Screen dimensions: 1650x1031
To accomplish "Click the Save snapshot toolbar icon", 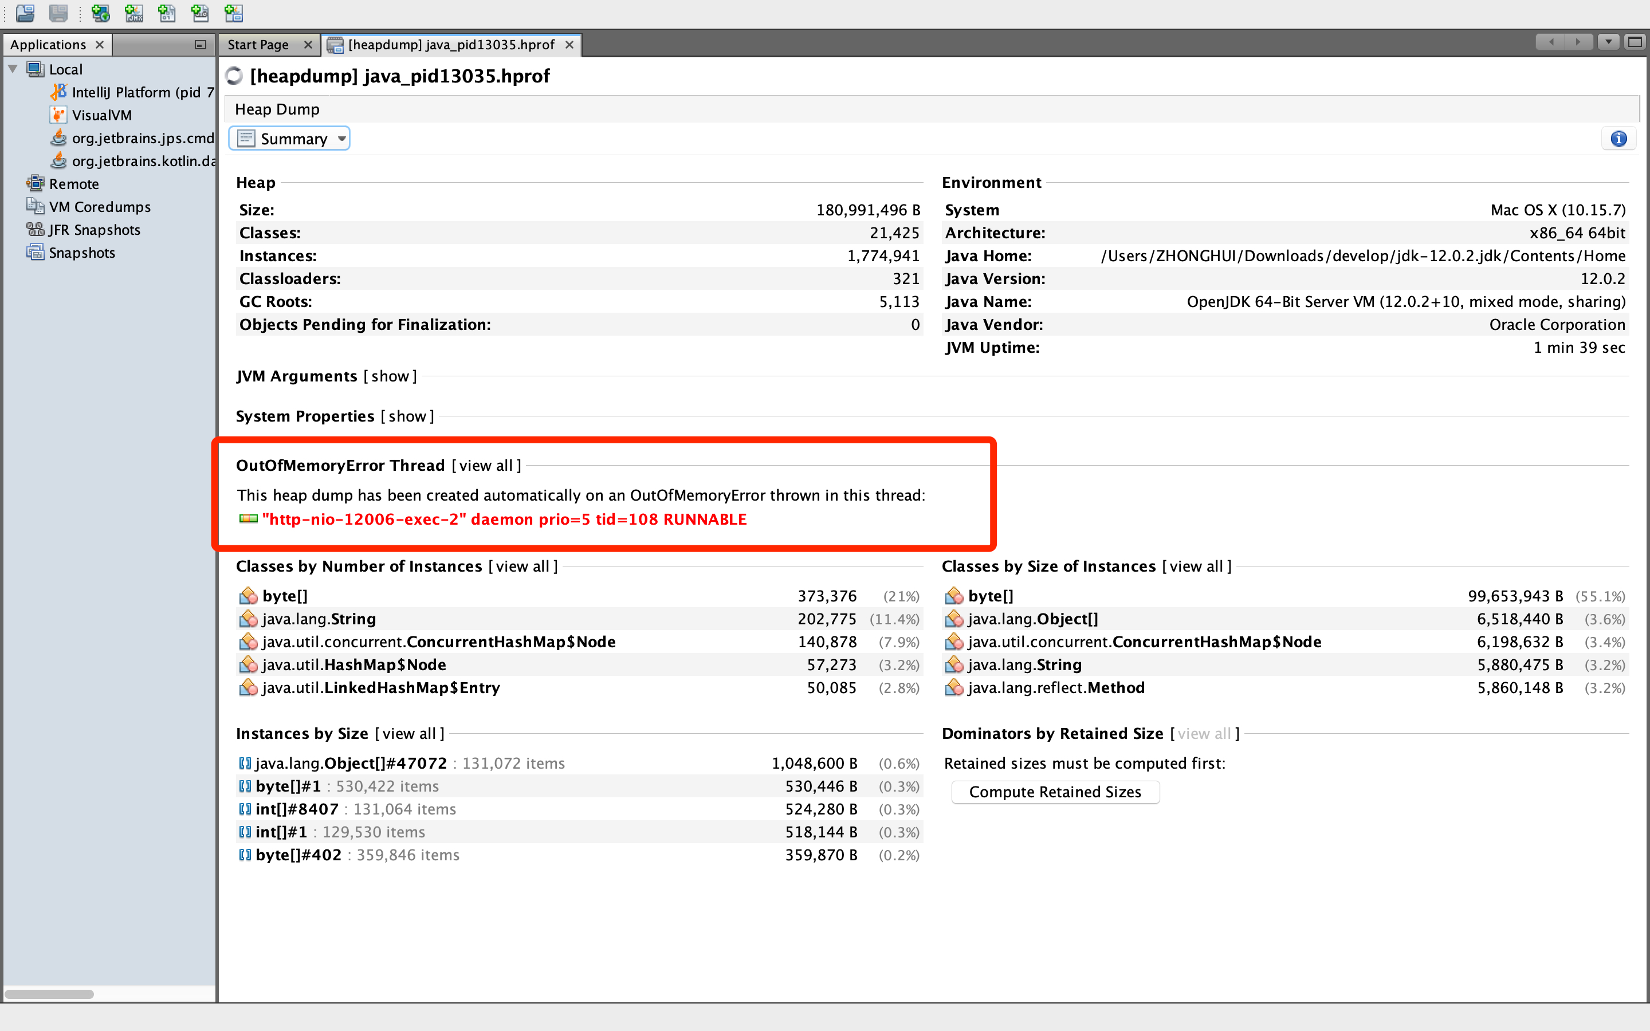I will tap(58, 14).
